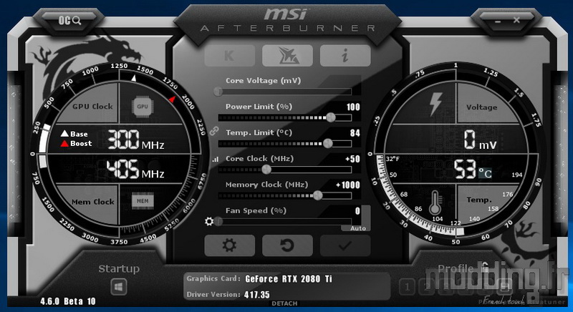Launch MSI Kombustor with the K button

pyautogui.click(x=229, y=56)
